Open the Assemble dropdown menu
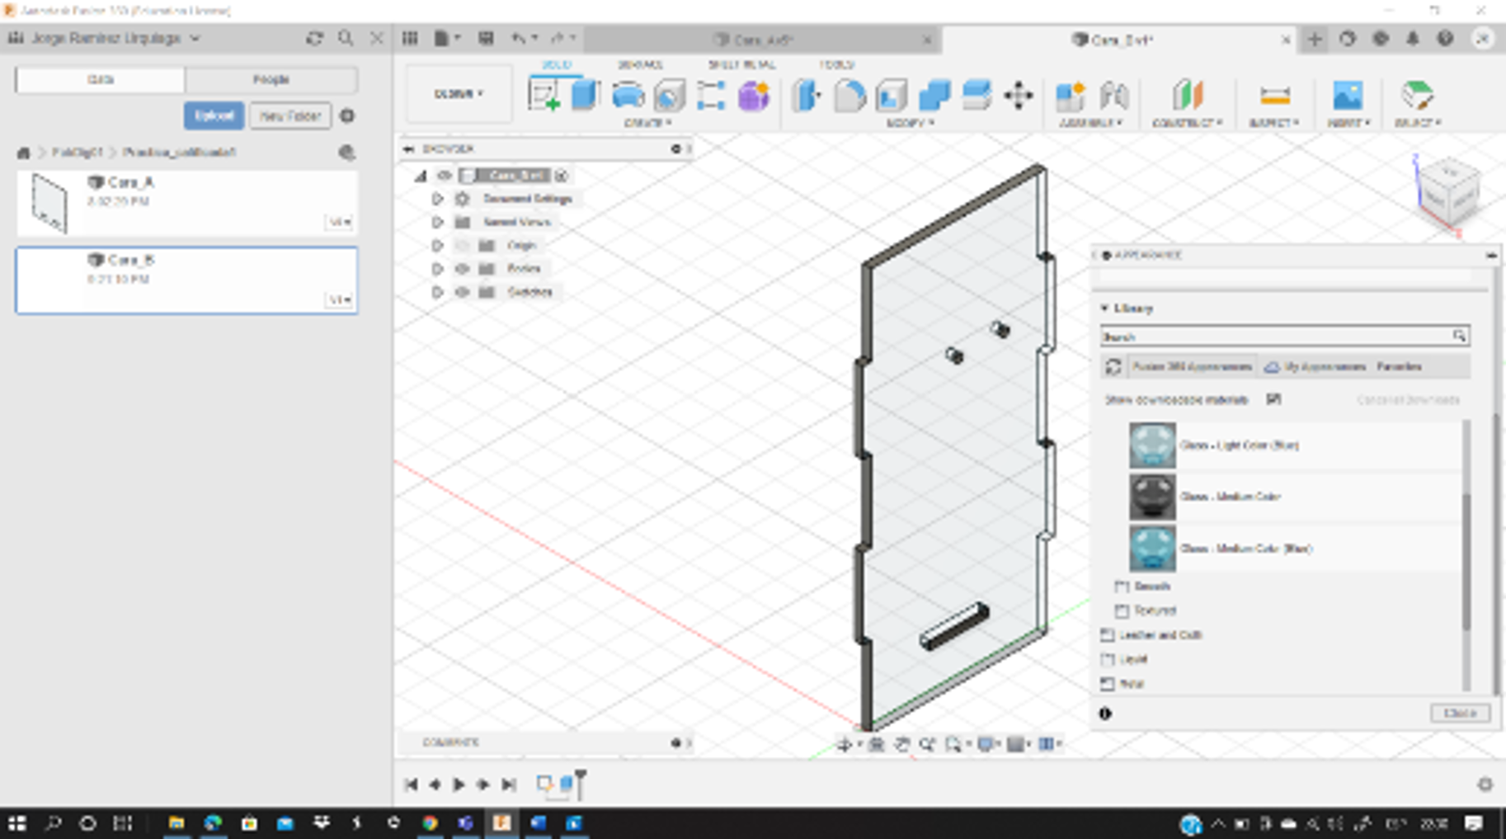The width and height of the screenshot is (1506, 839). [1091, 123]
